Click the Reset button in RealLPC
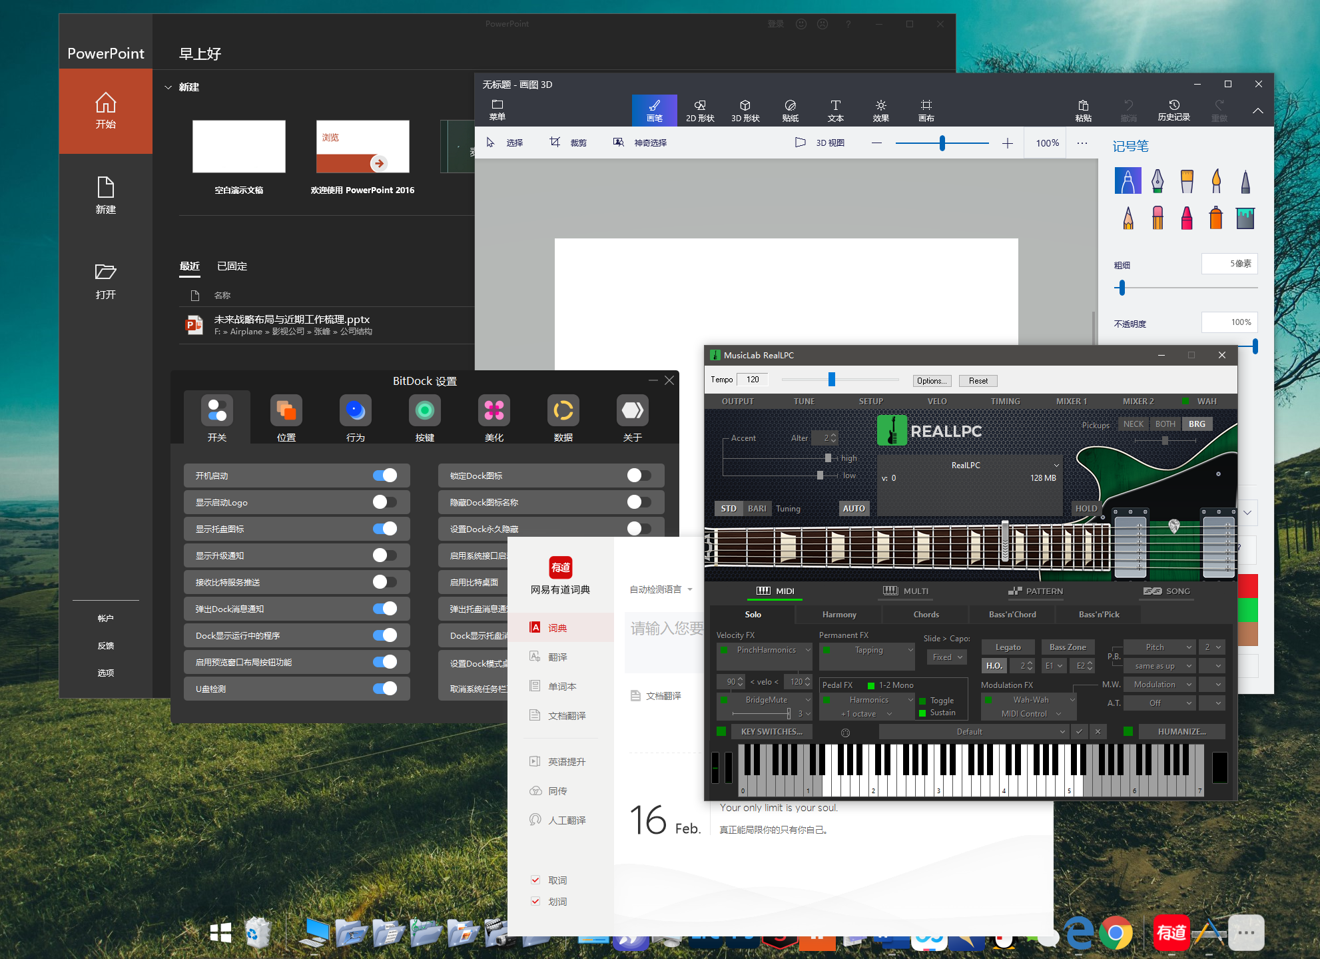The height and width of the screenshot is (959, 1320). (x=978, y=381)
